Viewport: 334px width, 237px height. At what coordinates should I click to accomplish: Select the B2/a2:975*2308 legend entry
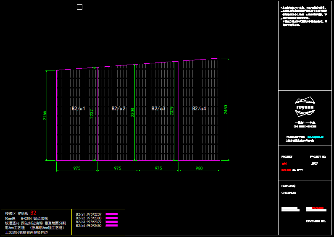tap(89, 218)
